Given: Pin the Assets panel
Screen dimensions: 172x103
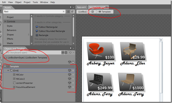Looking at the screenshot, I should tap(71, 7).
